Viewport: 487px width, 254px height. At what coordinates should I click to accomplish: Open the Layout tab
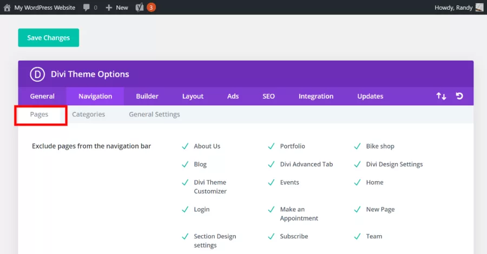(x=193, y=96)
